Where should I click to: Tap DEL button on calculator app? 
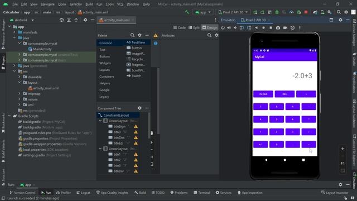coord(284,94)
